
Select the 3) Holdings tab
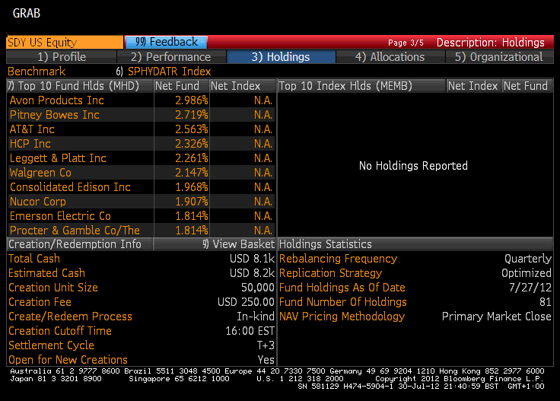[281, 57]
